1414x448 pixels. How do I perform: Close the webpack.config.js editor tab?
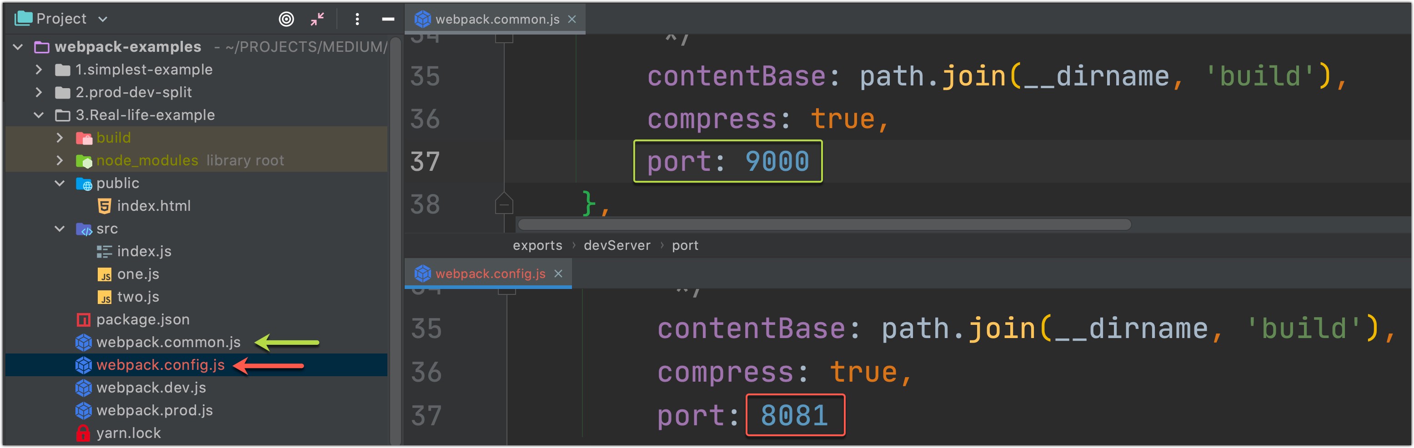558,274
